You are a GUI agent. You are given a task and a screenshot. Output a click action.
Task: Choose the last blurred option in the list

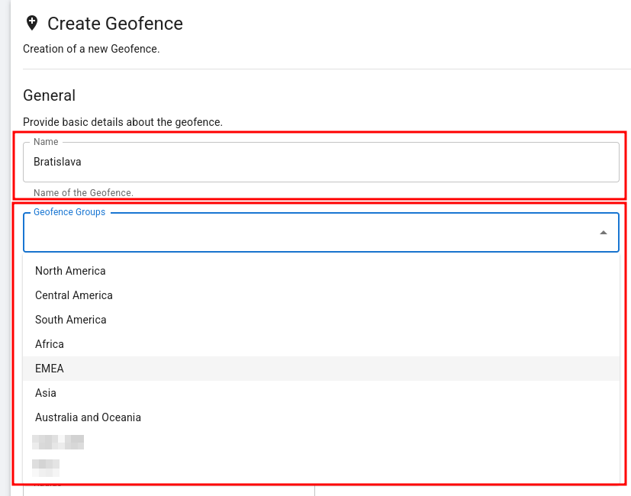tap(46, 464)
